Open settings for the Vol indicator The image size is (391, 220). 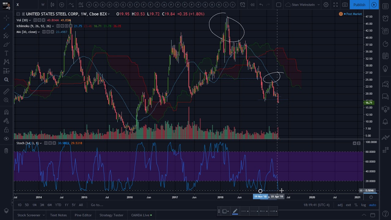(39, 20)
